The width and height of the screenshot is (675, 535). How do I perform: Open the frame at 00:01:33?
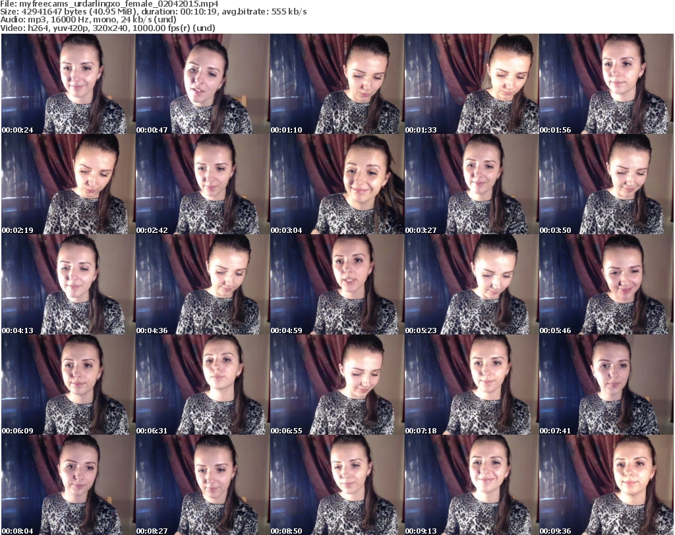[x=471, y=84]
